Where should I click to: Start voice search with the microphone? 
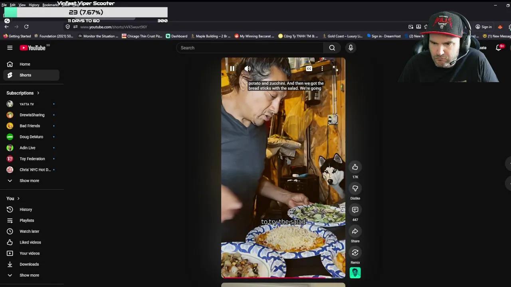(351, 48)
